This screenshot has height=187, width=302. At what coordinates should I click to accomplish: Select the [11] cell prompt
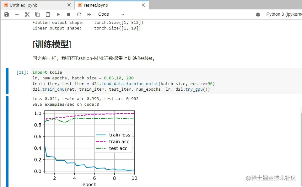[22, 72]
